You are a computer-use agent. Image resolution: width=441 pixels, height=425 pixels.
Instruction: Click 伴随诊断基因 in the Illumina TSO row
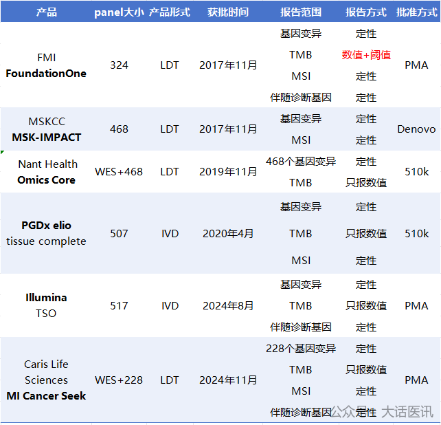coord(301,327)
